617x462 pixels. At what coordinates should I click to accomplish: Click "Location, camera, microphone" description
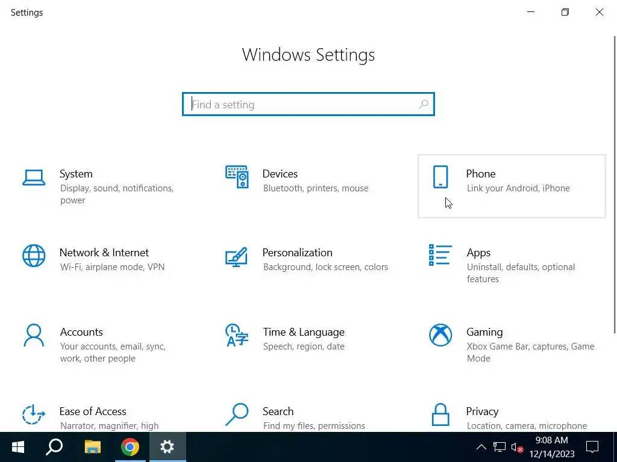point(527,426)
